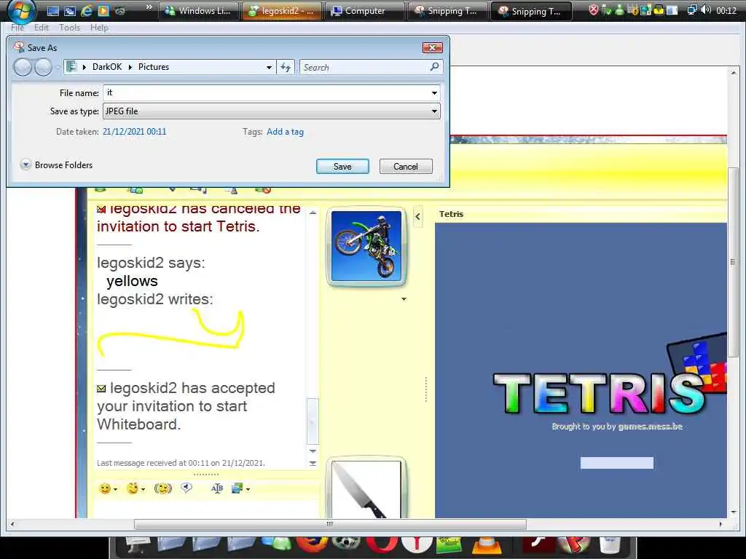Switch to legoskid2 taskbar button

(282, 11)
